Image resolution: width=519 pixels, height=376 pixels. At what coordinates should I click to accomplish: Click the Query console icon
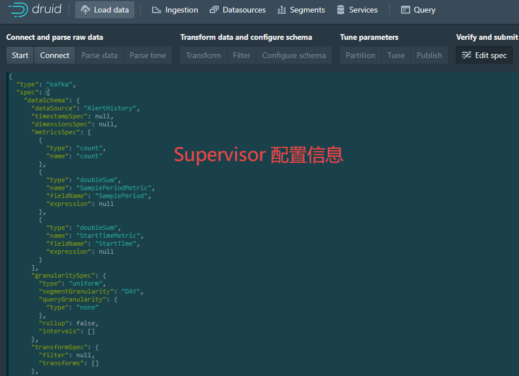pyautogui.click(x=405, y=10)
